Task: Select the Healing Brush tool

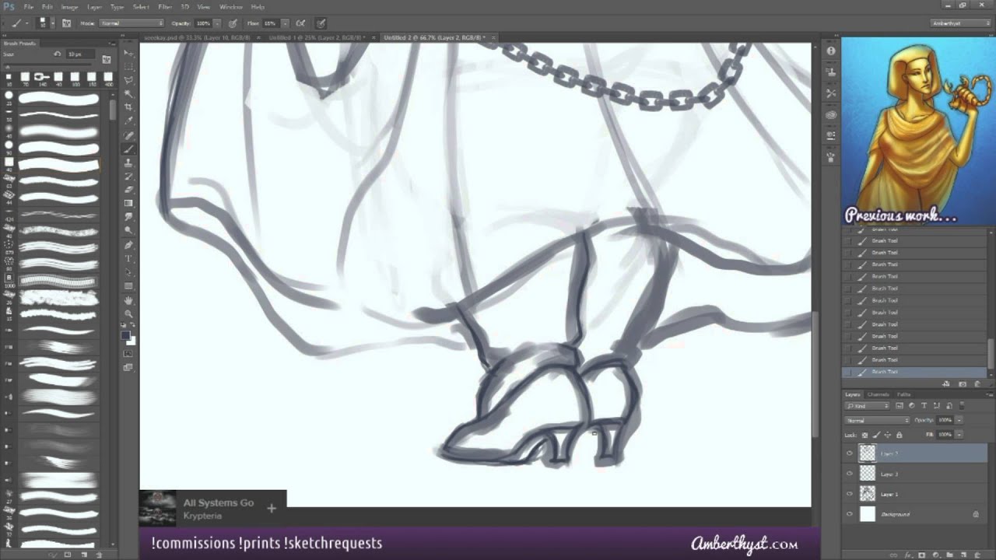Action: [x=128, y=135]
